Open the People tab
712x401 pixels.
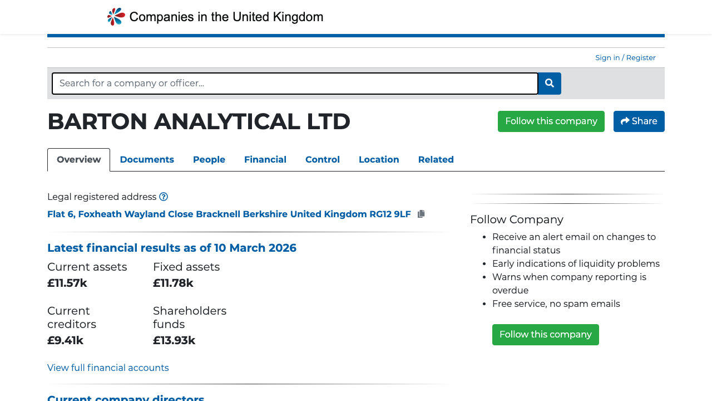click(209, 160)
